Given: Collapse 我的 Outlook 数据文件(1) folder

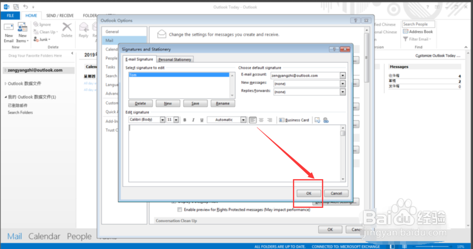Looking at the screenshot, I should (x=5, y=97).
